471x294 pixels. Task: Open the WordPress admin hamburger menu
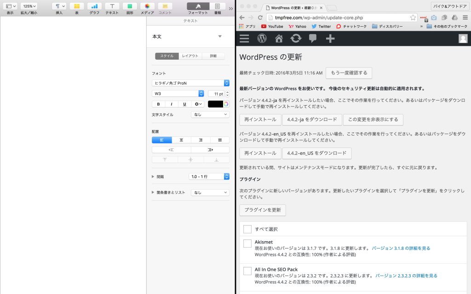tap(244, 39)
